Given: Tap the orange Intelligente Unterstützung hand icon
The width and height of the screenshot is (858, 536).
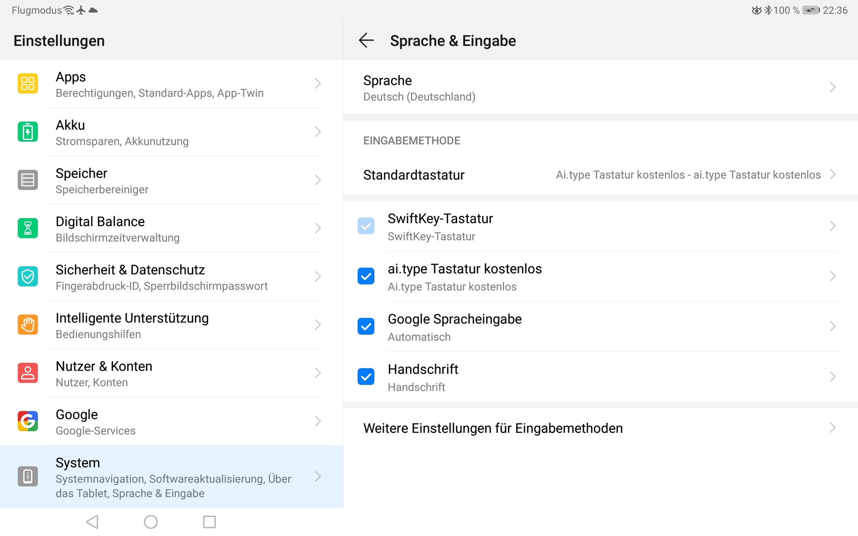Looking at the screenshot, I should pyautogui.click(x=28, y=325).
